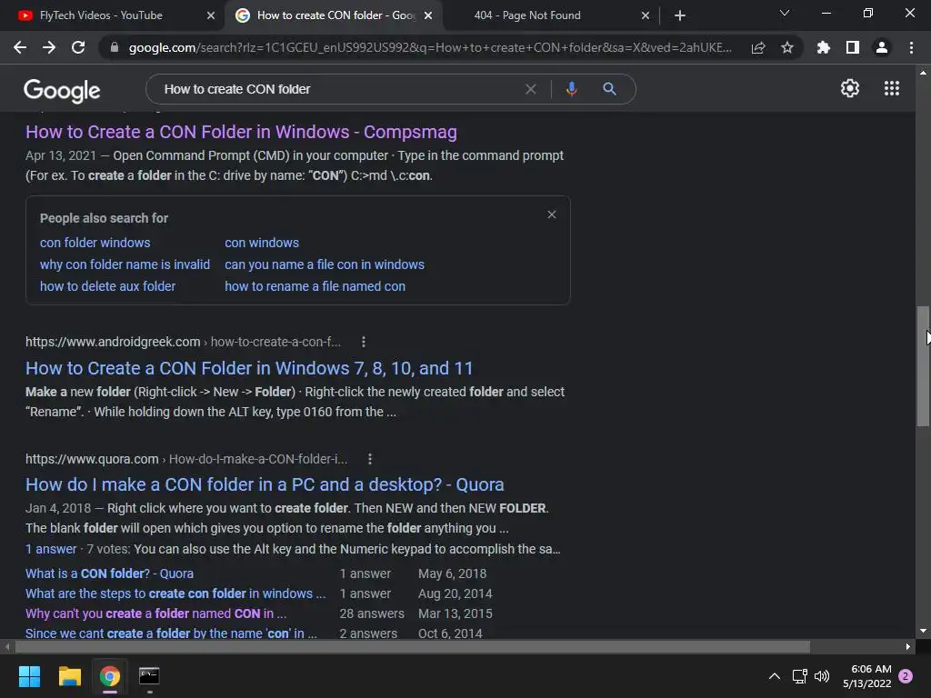
Task: Close the How to create CON folder tab
Action: [429, 15]
